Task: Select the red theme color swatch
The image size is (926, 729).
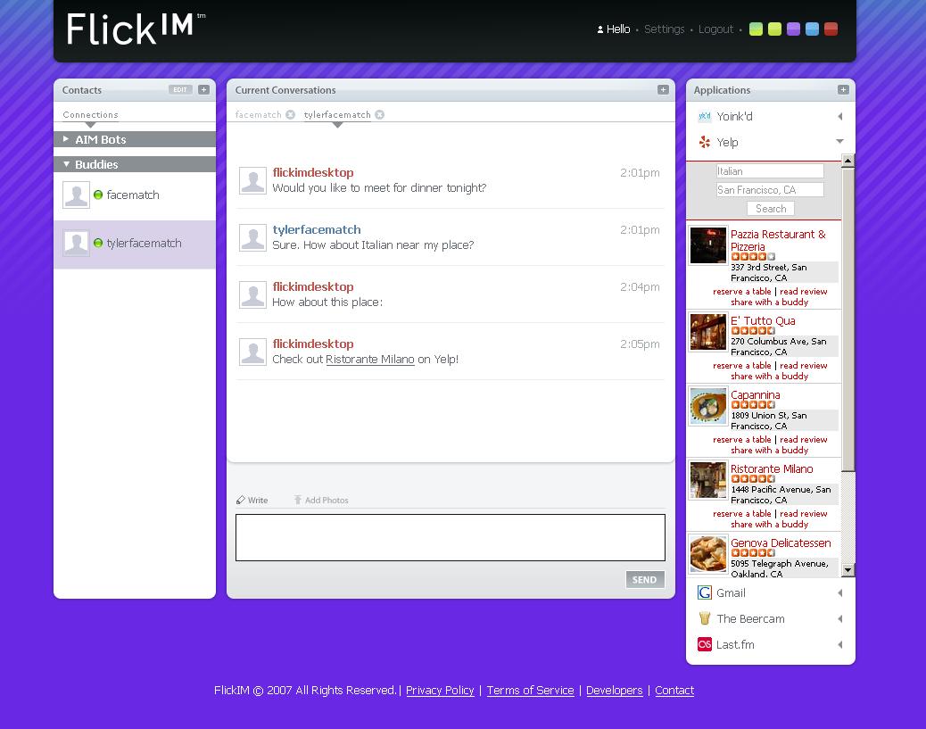Action: pyautogui.click(x=831, y=29)
